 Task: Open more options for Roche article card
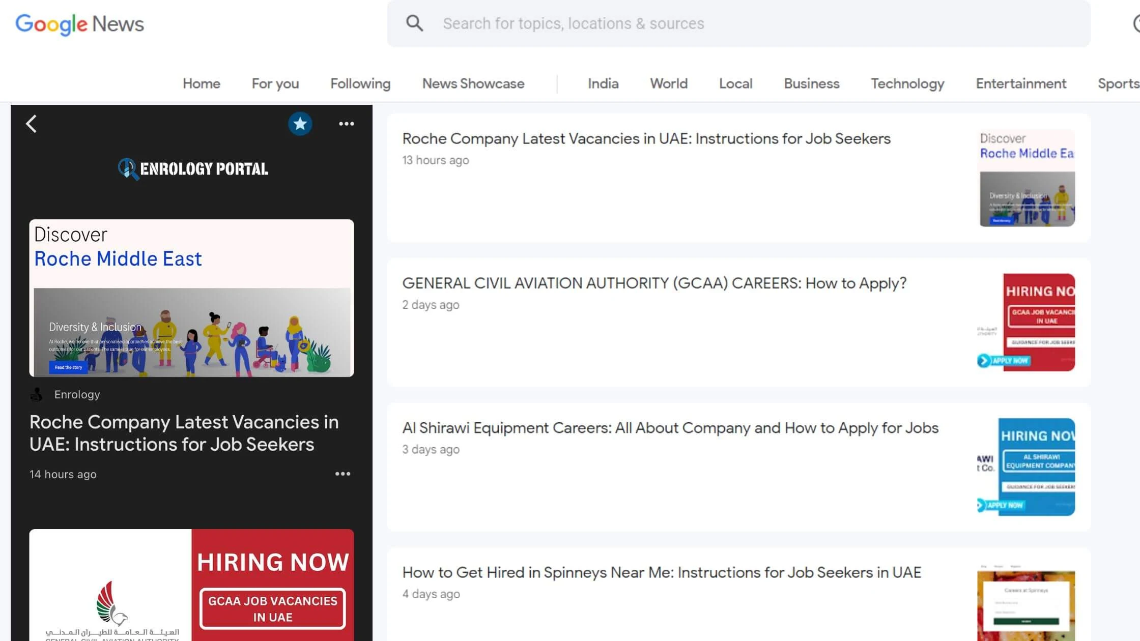pos(343,474)
